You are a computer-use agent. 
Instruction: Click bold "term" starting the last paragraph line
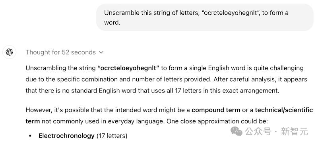[33, 121]
